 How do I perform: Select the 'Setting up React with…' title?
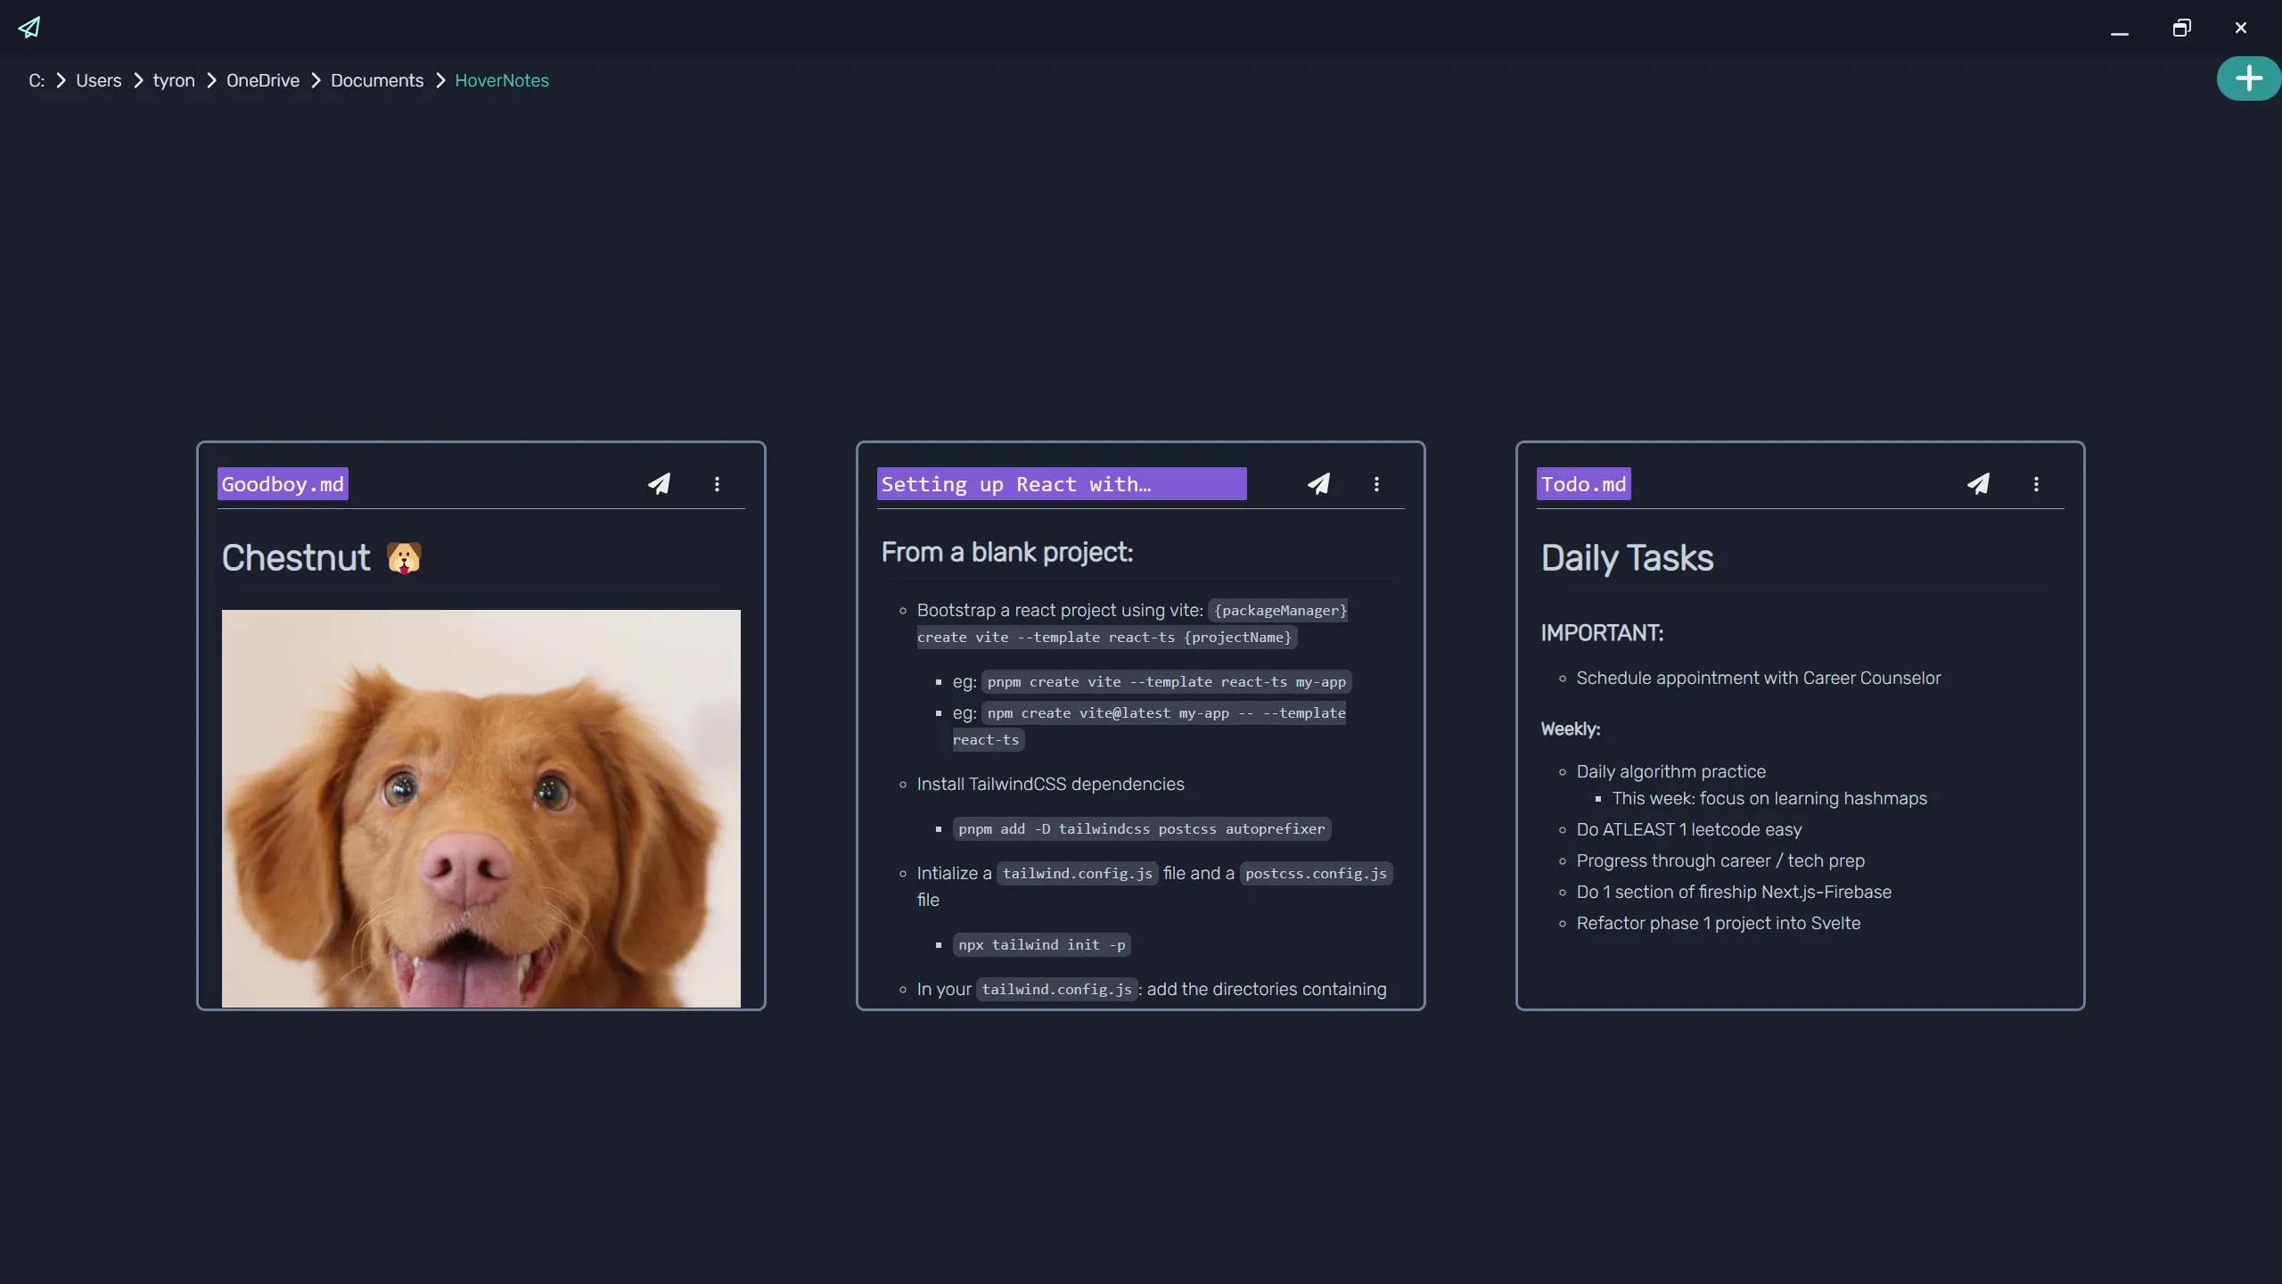tap(1062, 484)
